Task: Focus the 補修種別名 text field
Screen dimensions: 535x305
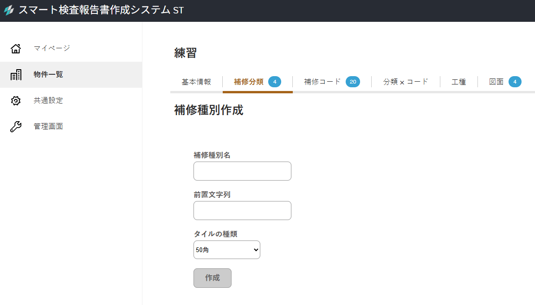Action: point(242,171)
